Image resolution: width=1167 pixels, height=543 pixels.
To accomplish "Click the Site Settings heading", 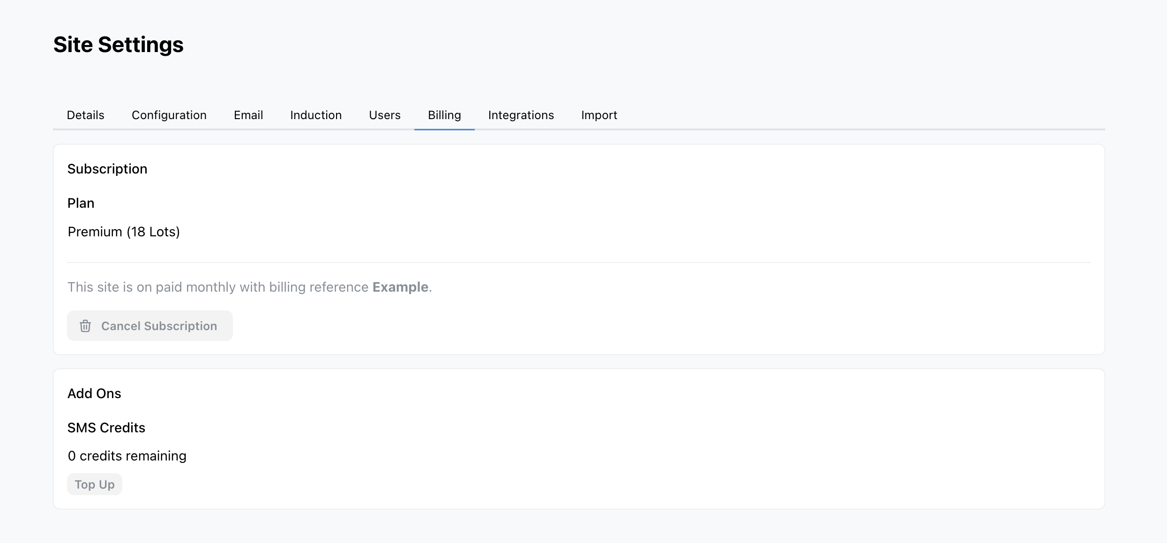I will (118, 45).
